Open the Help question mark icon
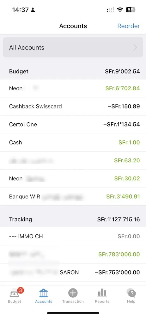The height and width of the screenshot is (317, 146). [x=131, y=293]
